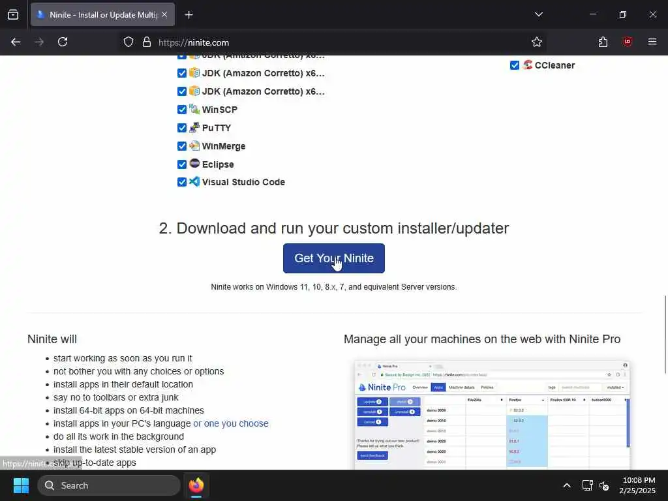The width and height of the screenshot is (668, 501).
Task: View site security padlock info
Action: click(147, 42)
